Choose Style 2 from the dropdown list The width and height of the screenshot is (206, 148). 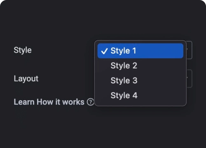click(140, 66)
